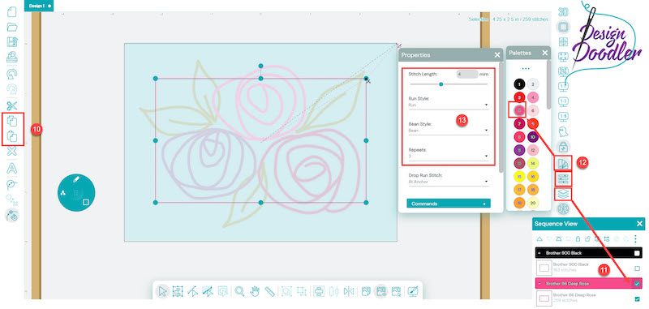Toggle Brother 900 Black 163 stitches checkbox
This screenshot has width=649, height=309.
coord(637,268)
